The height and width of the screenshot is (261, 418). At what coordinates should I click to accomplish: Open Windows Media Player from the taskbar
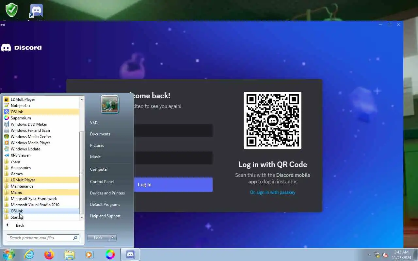89,254
